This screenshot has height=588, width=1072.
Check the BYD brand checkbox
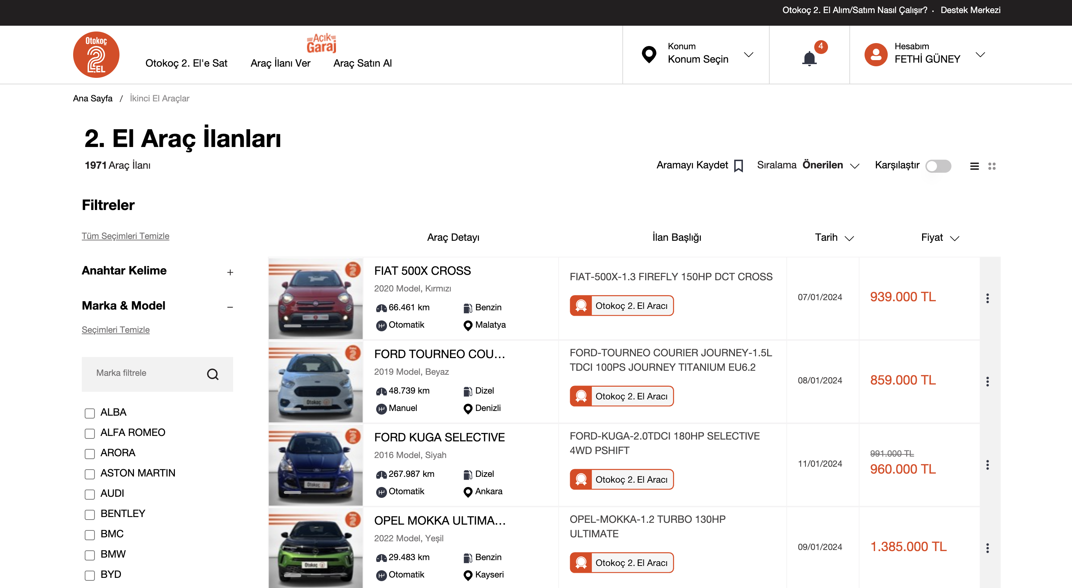[x=89, y=575]
